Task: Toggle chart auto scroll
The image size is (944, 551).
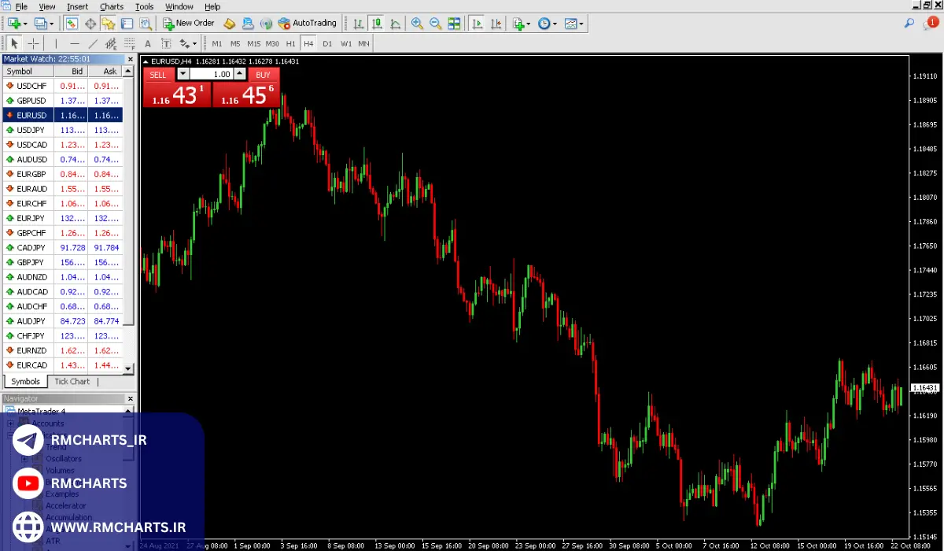Action: click(477, 24)
